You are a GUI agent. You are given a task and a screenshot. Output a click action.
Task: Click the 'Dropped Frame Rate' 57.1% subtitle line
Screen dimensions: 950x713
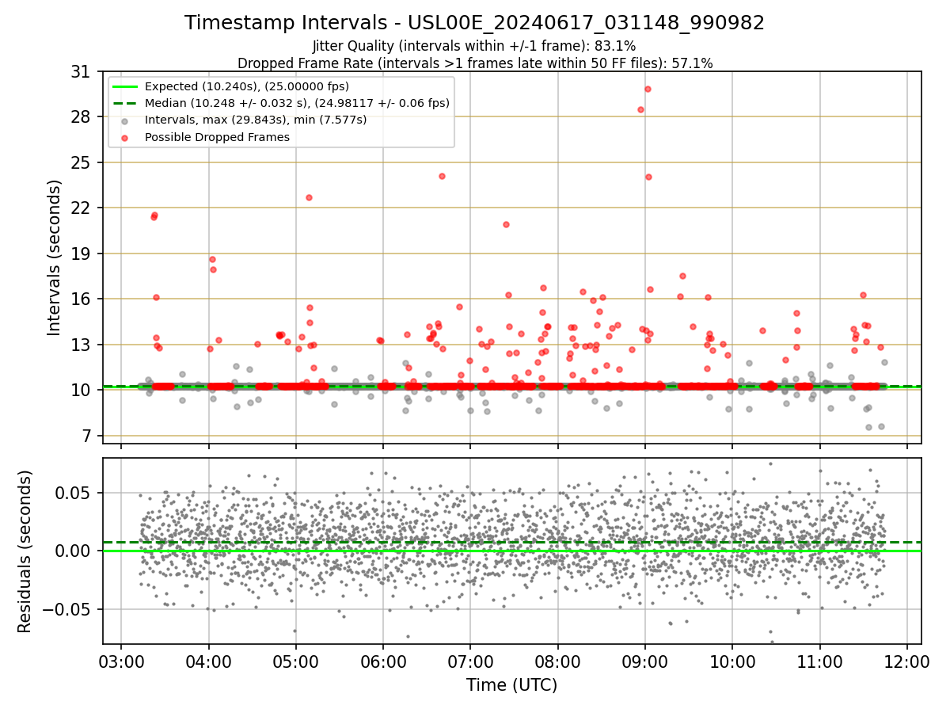coord(475,63)
